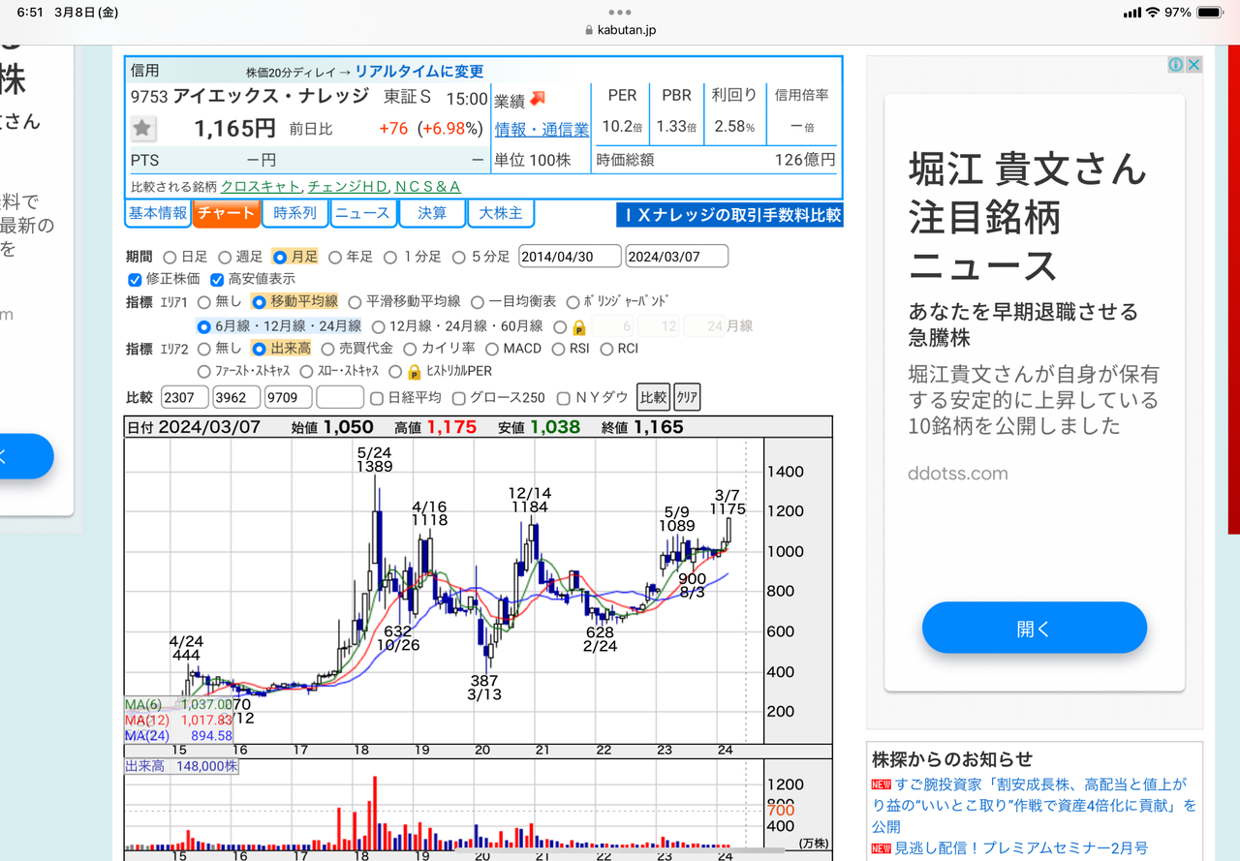Select the 一目均衡表 indicator radio
Image resolution: width=1240 pixels, height=861 pixels.
click(479, 302)
